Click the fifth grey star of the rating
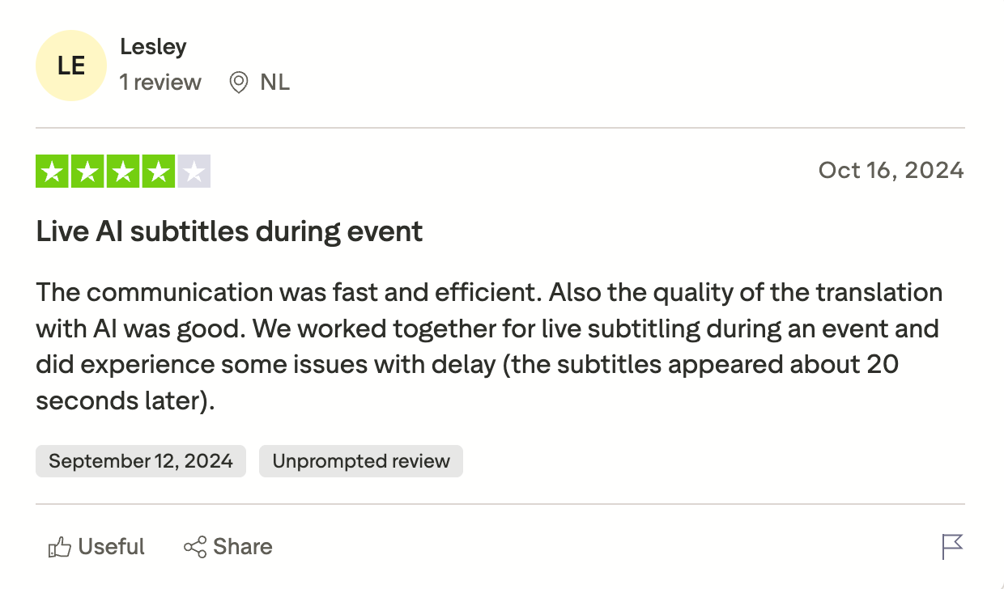This screenshot has height=589, width=1004. [x=194, y=171]
